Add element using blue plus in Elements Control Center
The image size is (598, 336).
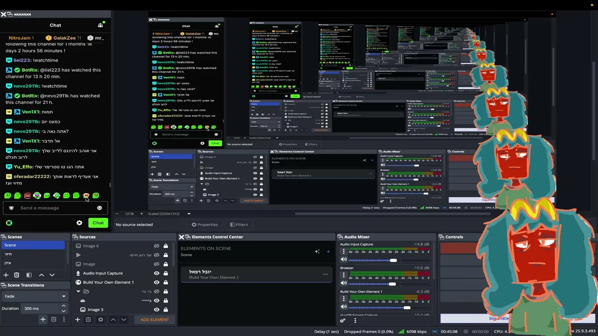328,252
